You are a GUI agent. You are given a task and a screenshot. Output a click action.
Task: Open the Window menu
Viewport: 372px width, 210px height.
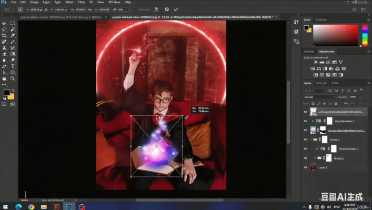point(114,2)
